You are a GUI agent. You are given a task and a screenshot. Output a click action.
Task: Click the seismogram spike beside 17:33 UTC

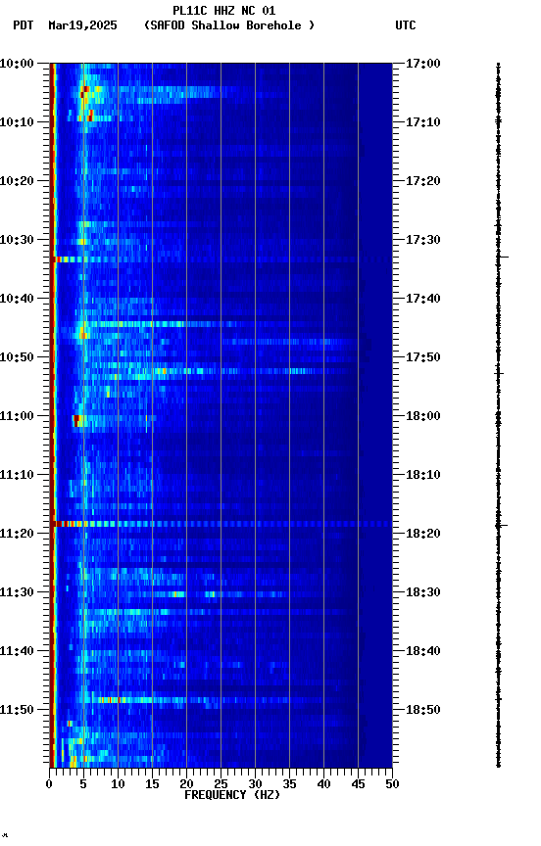pyautogui.click(x=502, y=257)
